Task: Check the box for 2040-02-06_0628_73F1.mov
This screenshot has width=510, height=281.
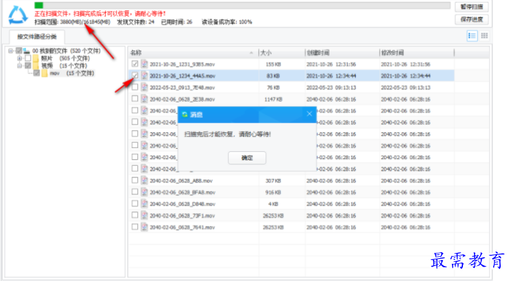Action: pos(135,215)
